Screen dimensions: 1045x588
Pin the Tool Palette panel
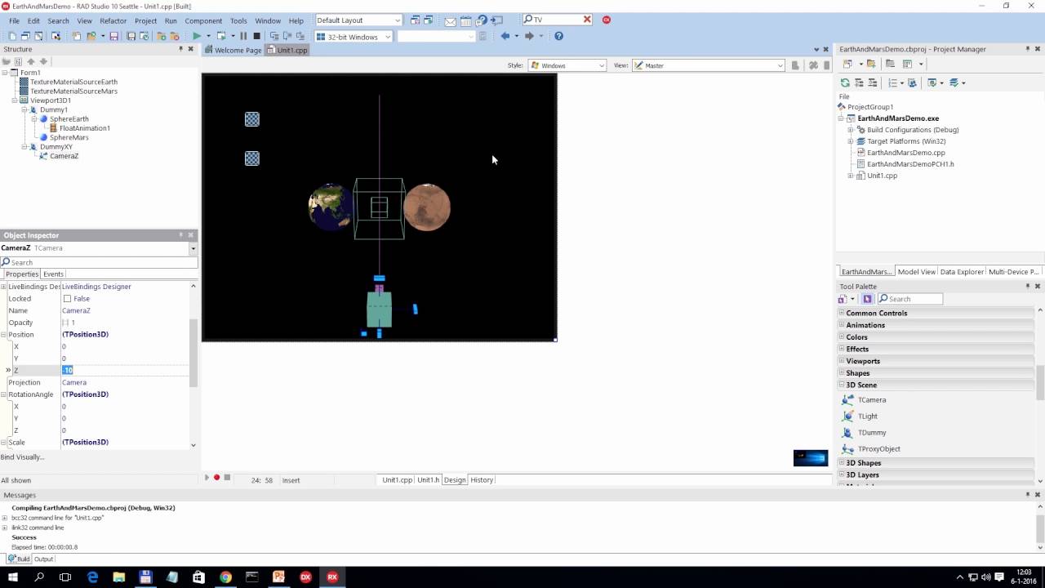[1027, 286]
